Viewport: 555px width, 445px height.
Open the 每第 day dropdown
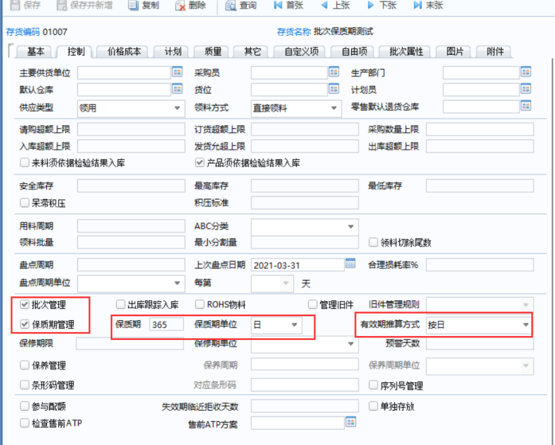click(286, 283)
